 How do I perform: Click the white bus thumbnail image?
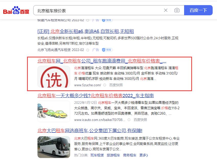point(54,147)
